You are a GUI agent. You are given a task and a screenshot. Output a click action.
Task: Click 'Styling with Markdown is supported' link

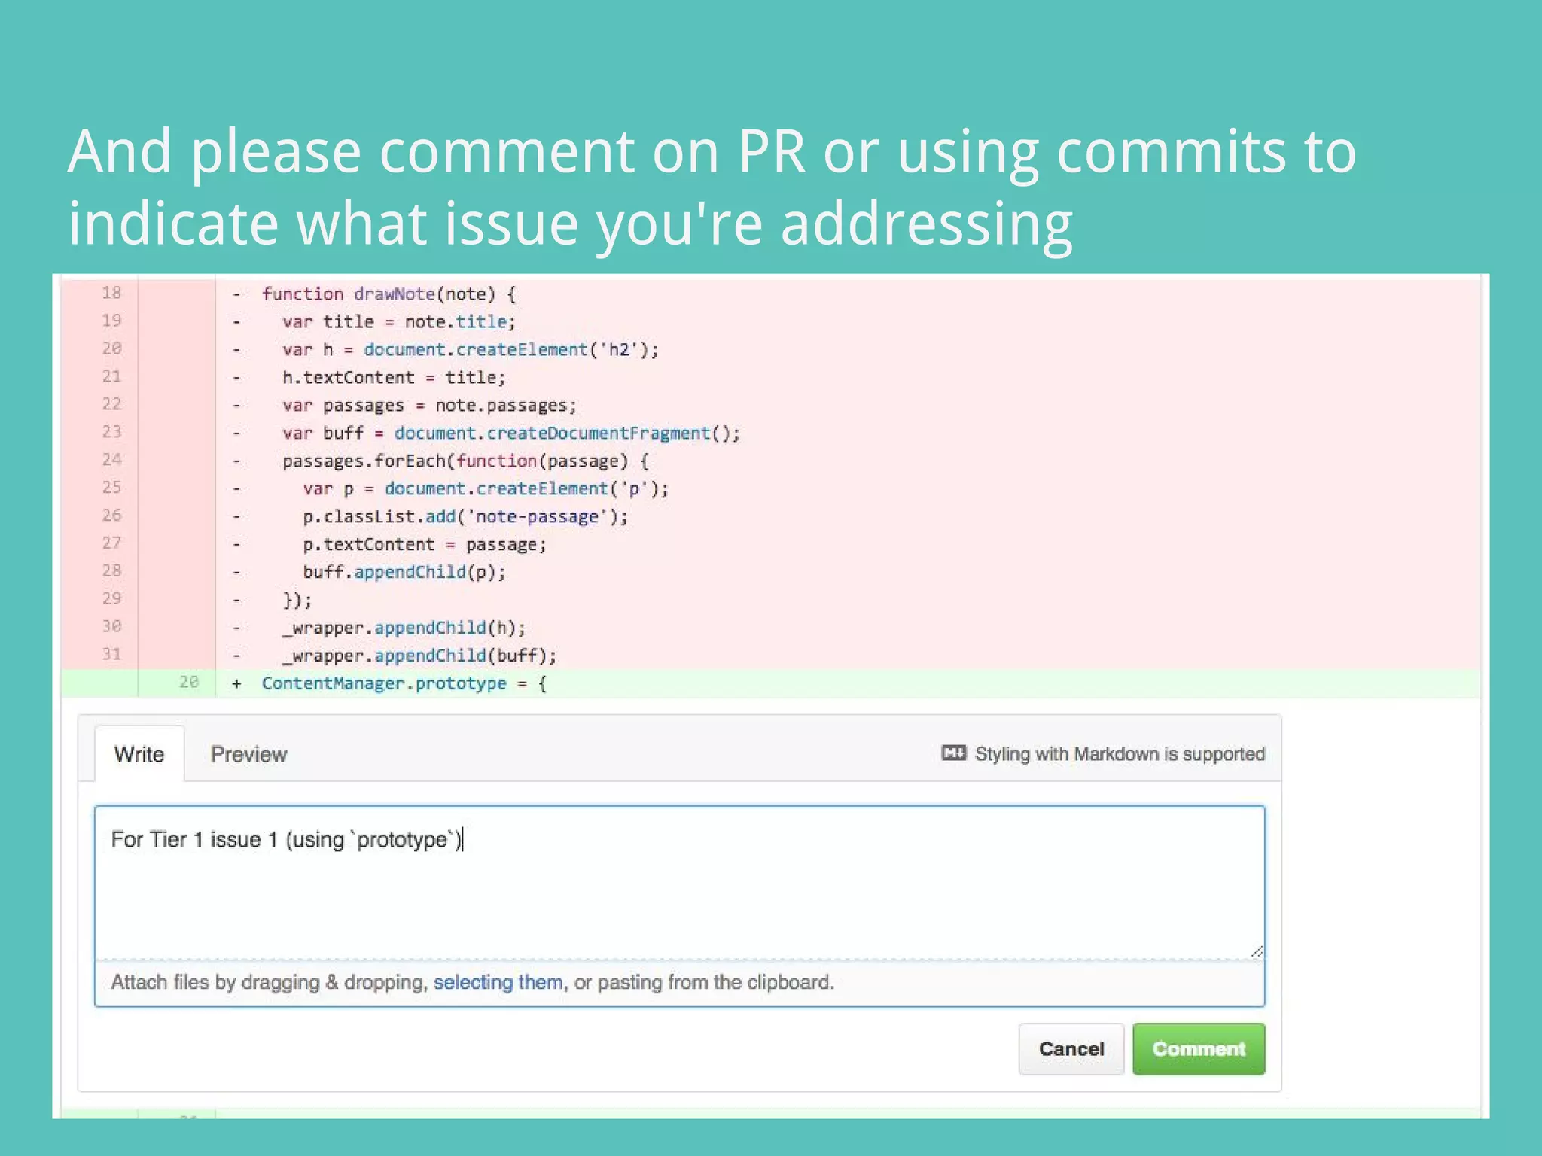click(x=1119, y=754)
